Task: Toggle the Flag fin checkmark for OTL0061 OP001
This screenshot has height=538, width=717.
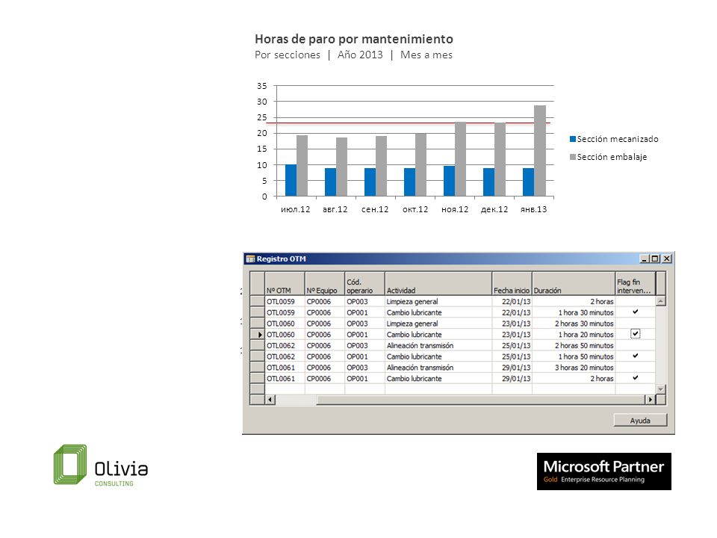Action: (635, 377)
